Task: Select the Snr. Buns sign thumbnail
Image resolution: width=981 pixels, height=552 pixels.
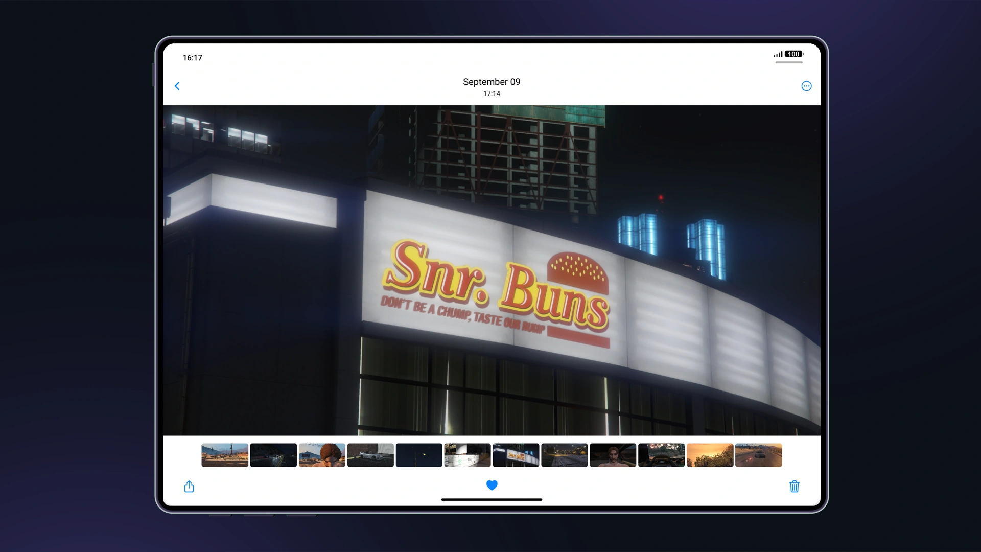Action: point(516,455)
